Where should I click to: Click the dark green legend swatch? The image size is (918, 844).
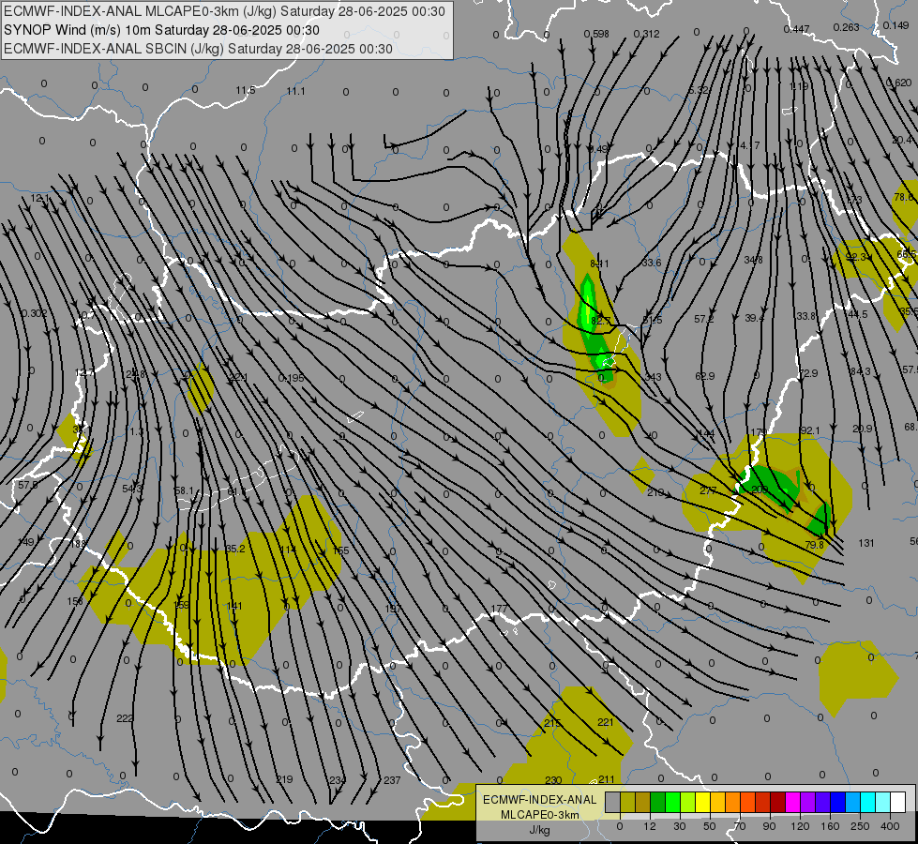[658, 802]
